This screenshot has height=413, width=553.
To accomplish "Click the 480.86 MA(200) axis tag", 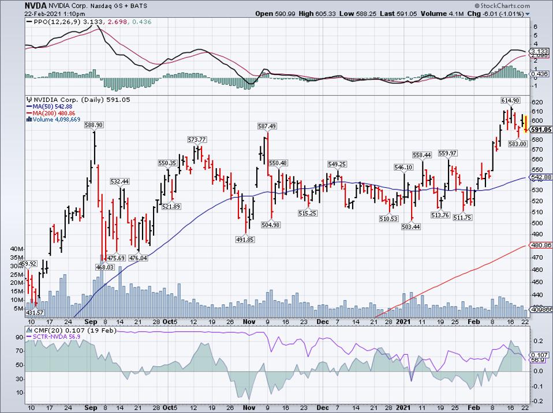I will [x=541, y=245].
